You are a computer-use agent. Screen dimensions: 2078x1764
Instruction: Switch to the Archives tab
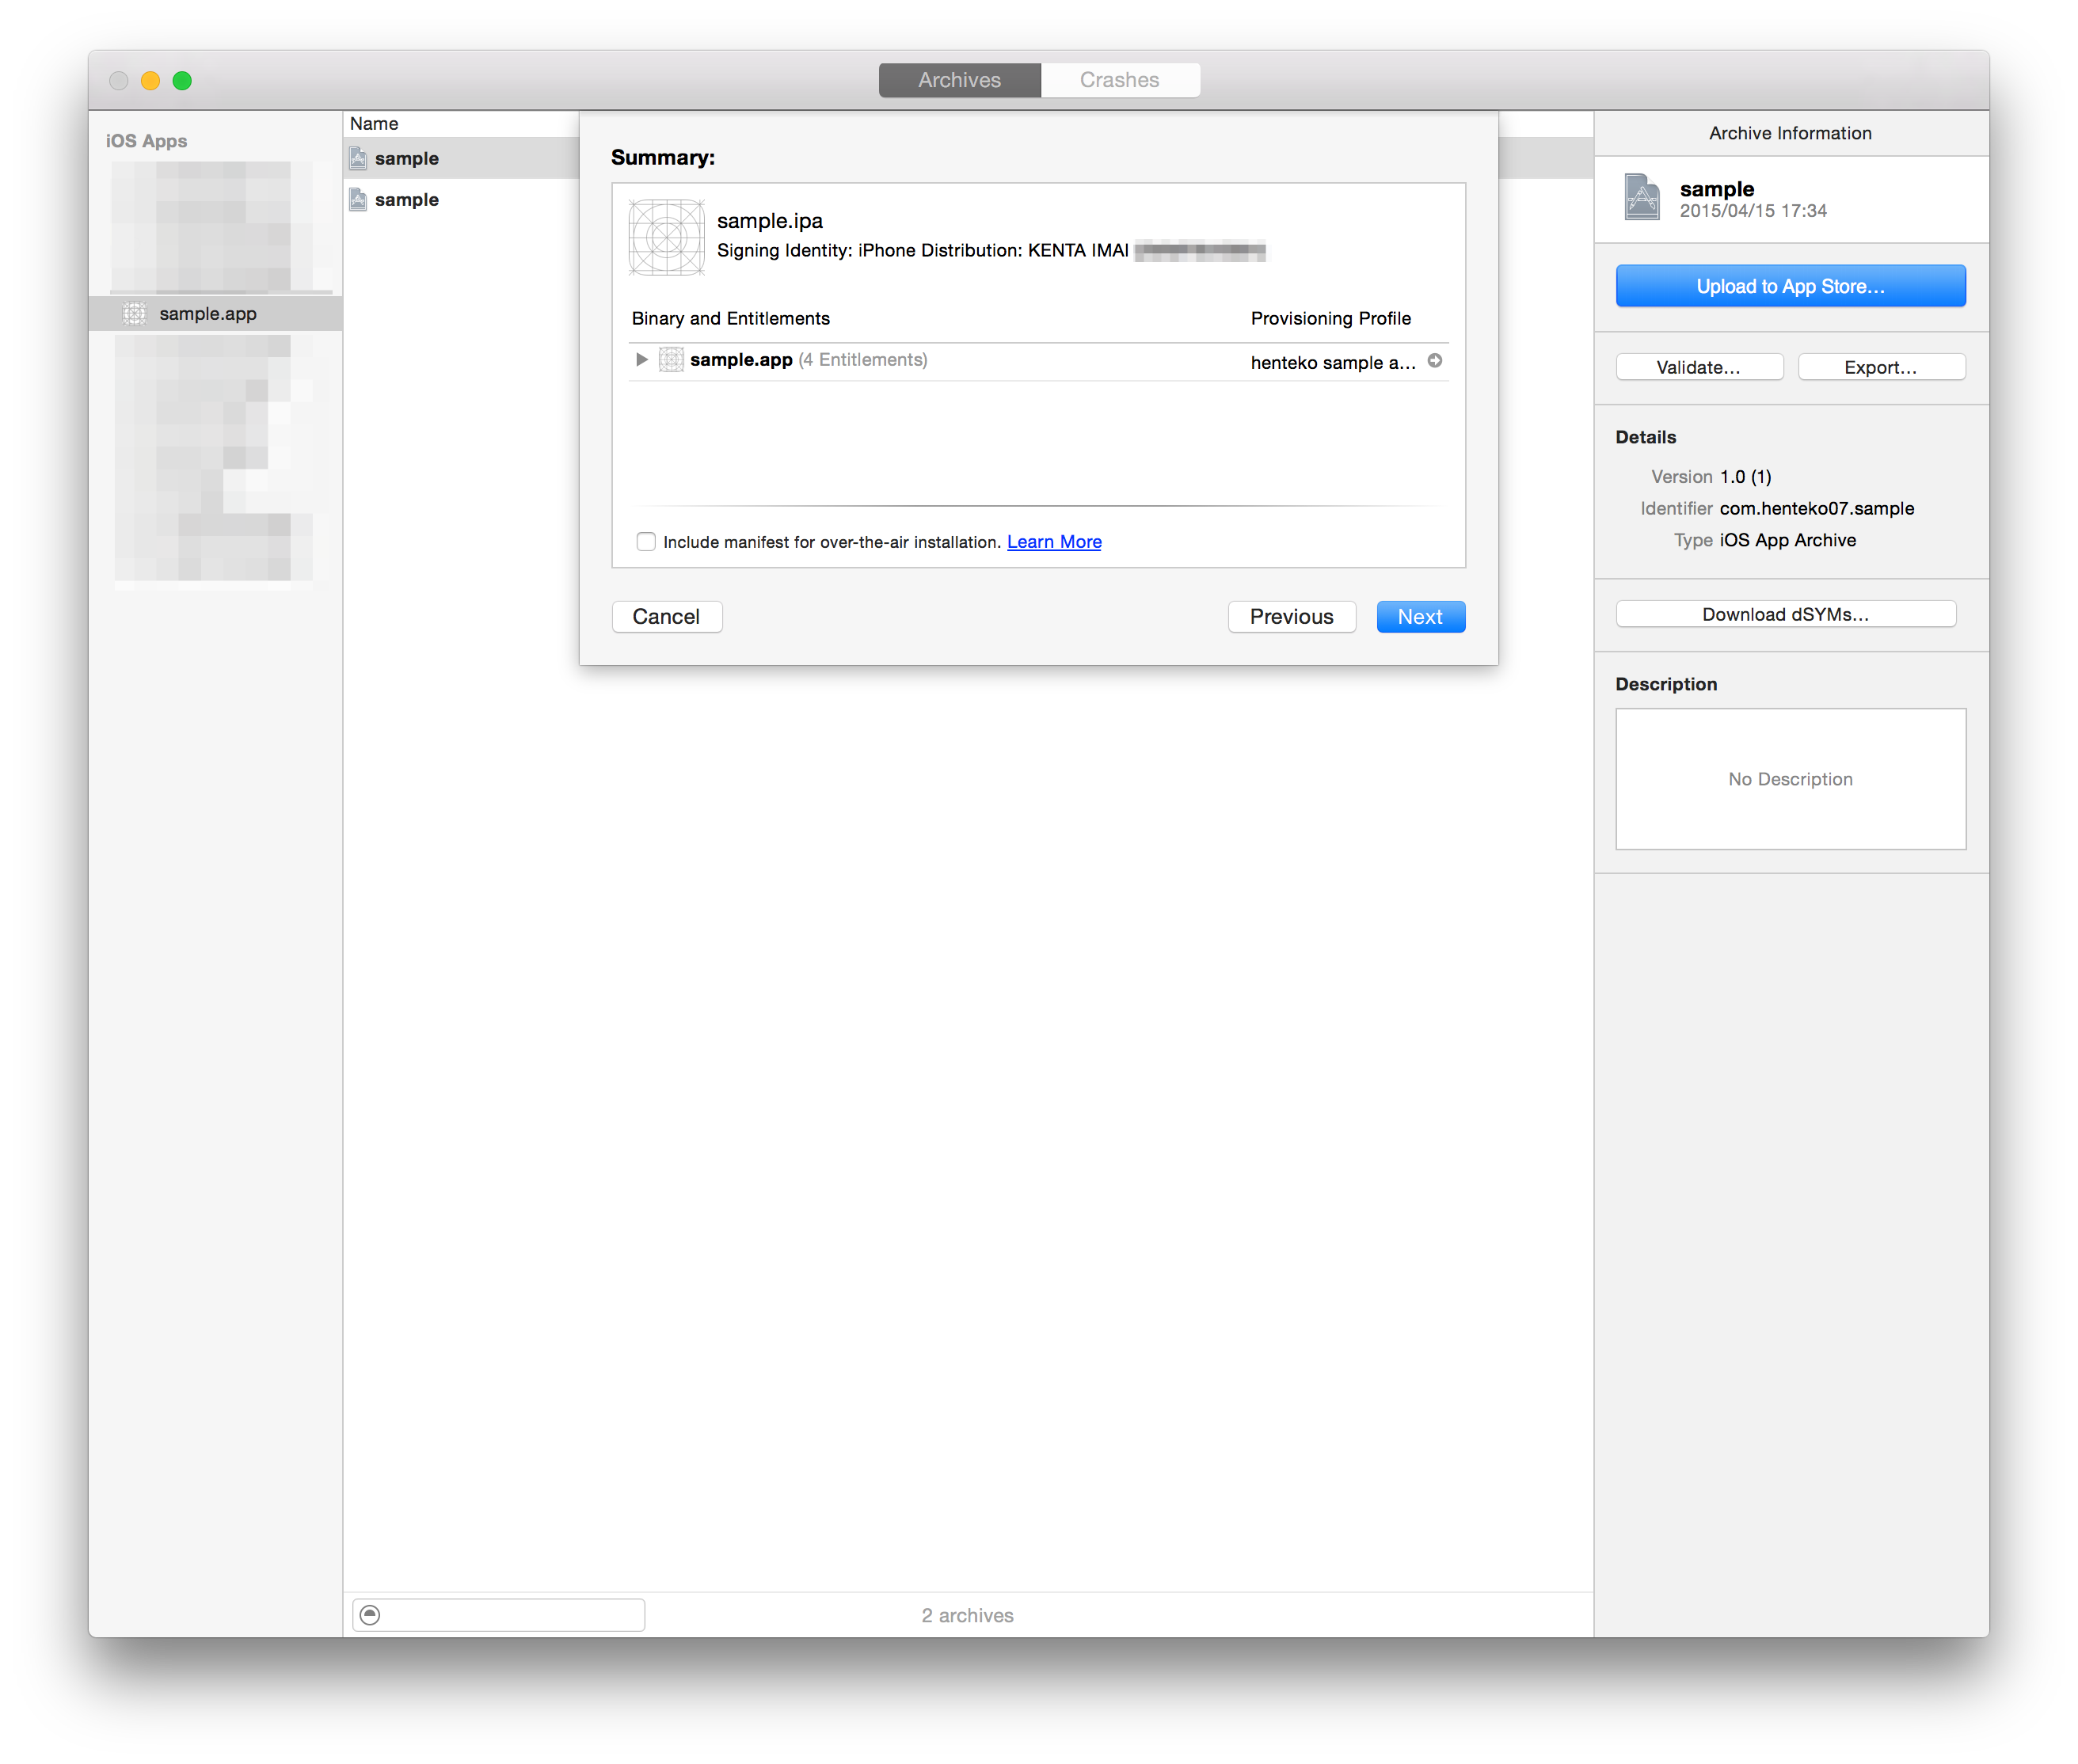point(958,79)
